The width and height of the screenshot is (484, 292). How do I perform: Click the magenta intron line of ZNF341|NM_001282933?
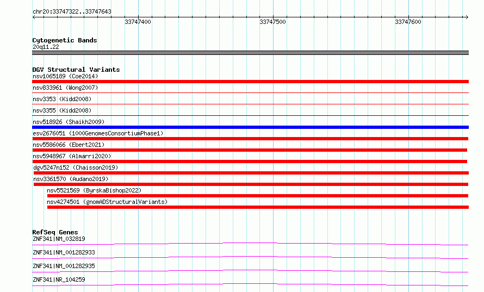(250, 257)
